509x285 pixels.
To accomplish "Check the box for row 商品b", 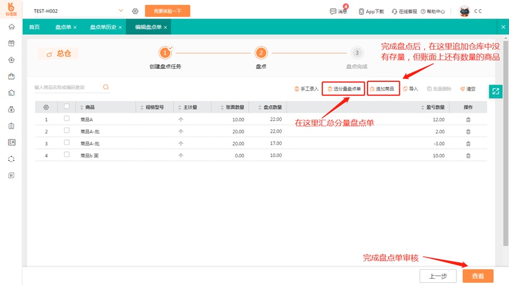I will point(67,155).
